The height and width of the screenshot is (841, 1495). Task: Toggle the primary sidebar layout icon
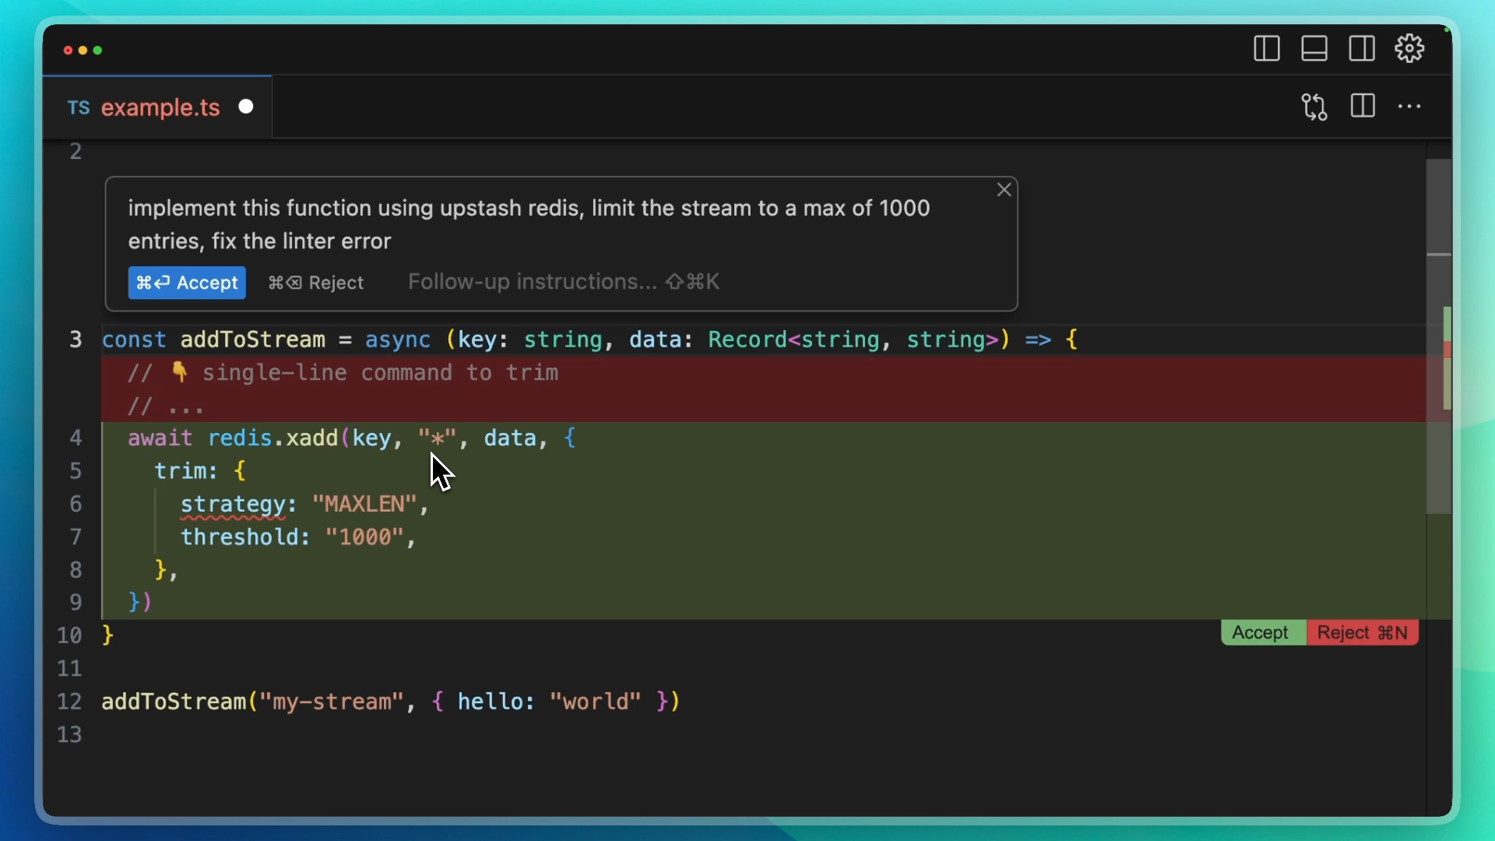click(x=1267, y=49)
